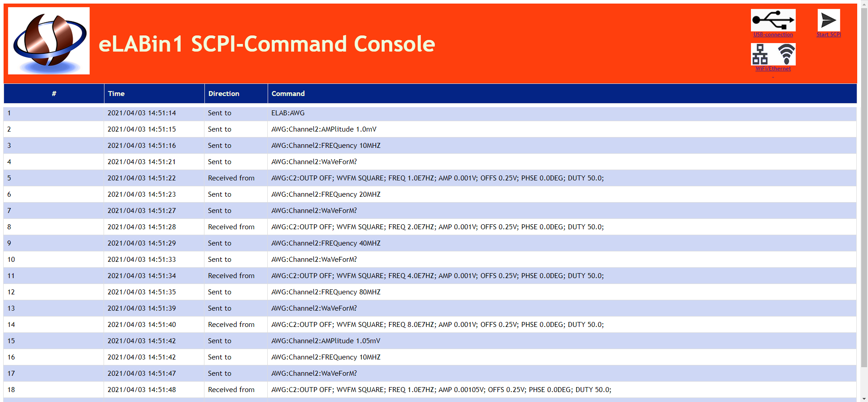Open the WiFi/Ethernet text link
Viewport: 868px width, 402px height.
[773, 69]
